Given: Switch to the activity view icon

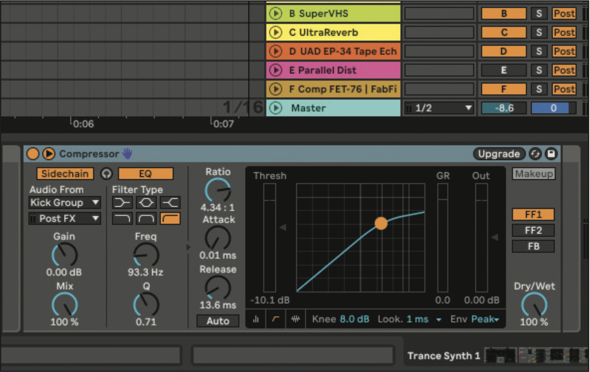Looking at the screenshot, I should pyautogui.click(x=256, y=319).
